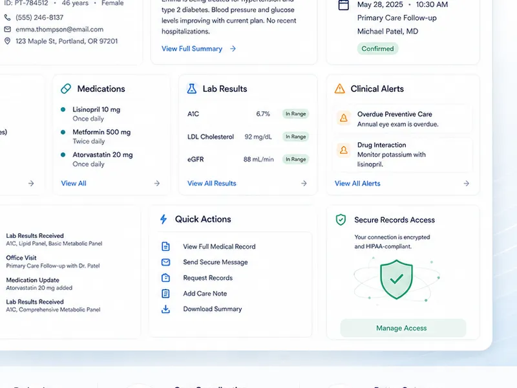The image size is (517, 388).
Task: Click Lab Results Received with Lipid Panel entry
Action: click(x=54, y=239)
